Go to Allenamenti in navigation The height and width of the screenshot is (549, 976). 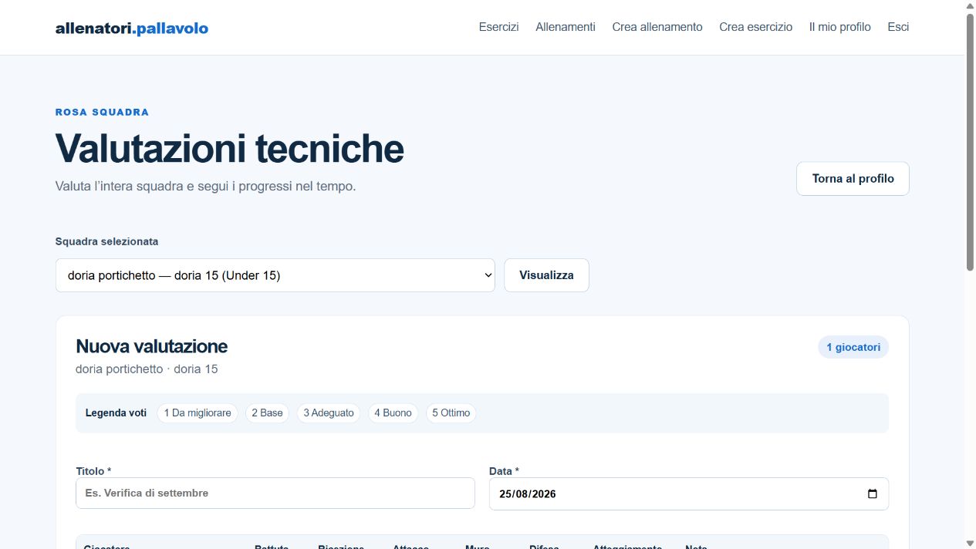[x=566, y=27]
